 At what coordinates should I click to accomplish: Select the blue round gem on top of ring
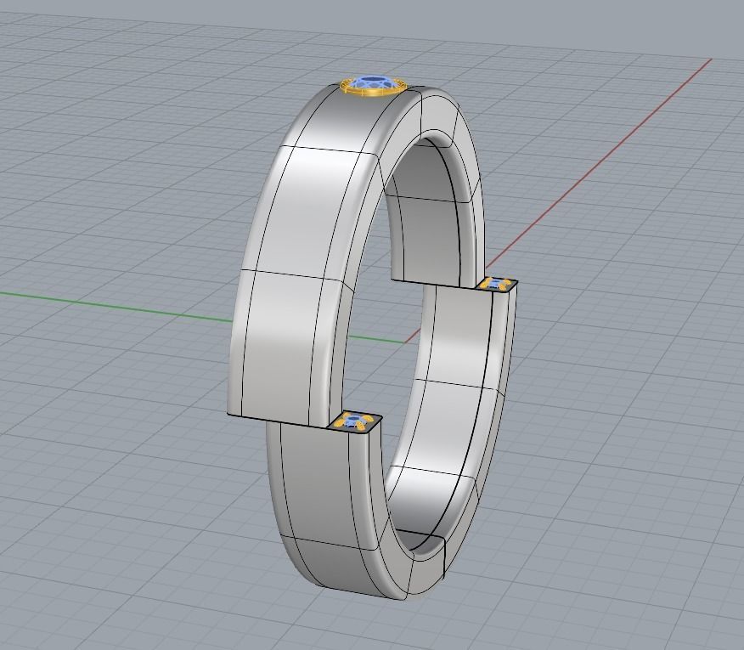[x=373, y=82]
